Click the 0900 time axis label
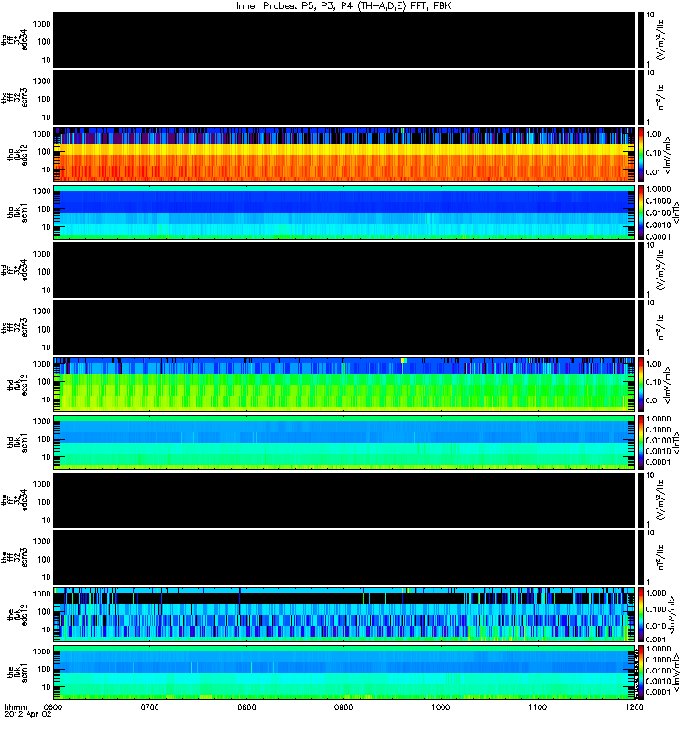Image resolution: width=687 pixels, height=733 pixels. 343,706
